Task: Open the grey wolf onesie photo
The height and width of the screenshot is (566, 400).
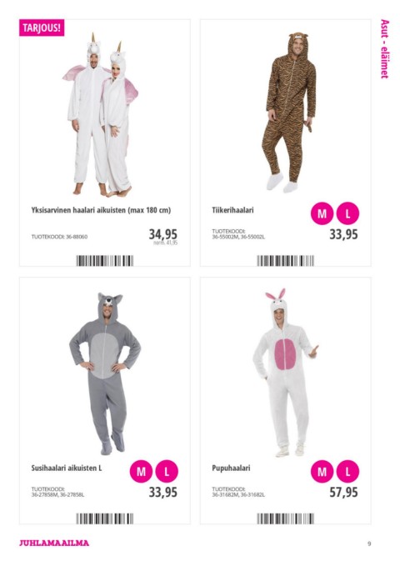Action: click(x=105, y=373)
